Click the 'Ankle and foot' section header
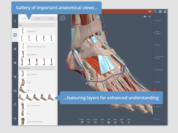 coord(37,68)
